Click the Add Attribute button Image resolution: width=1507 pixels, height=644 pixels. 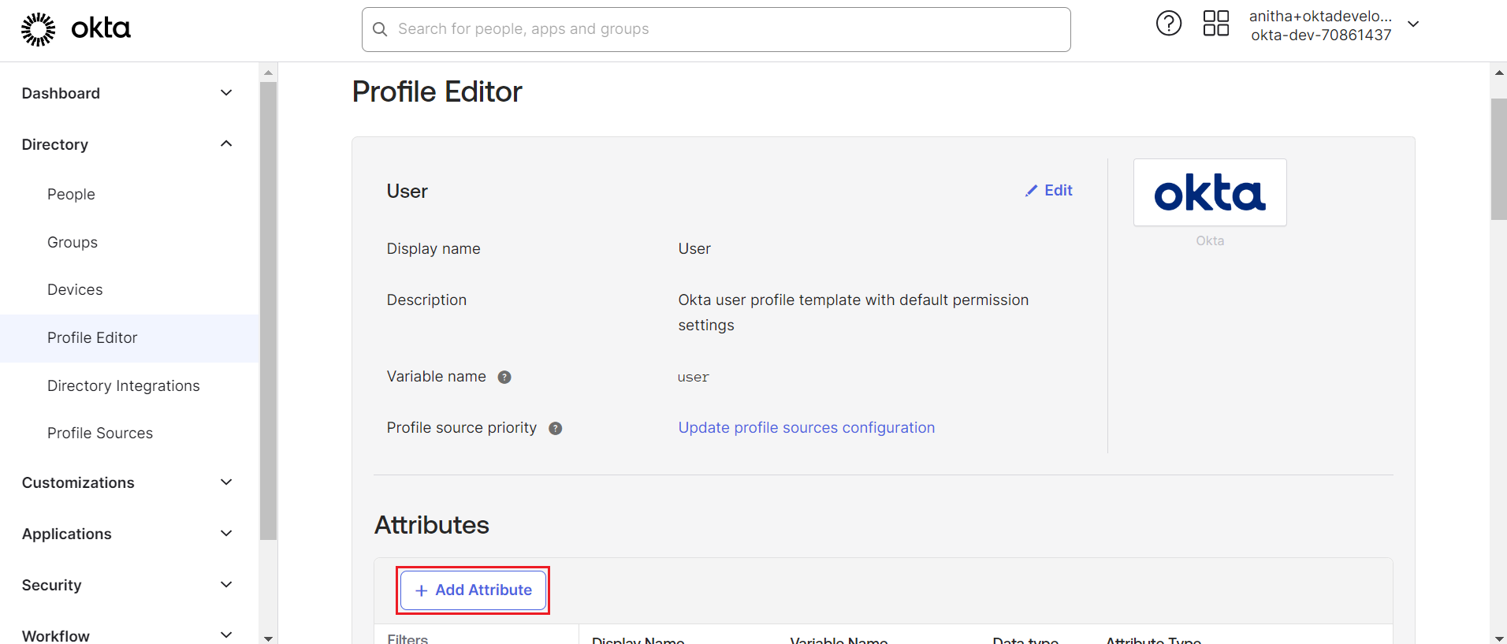click(x=473, y=590)
